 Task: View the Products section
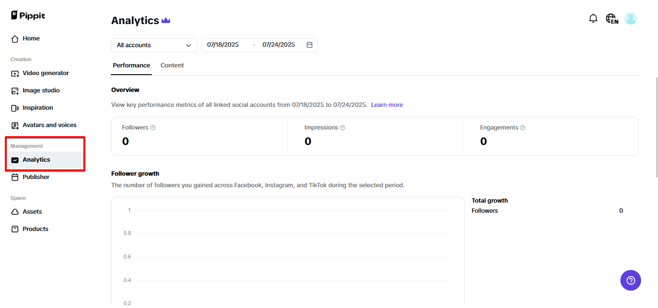point(35,229)
